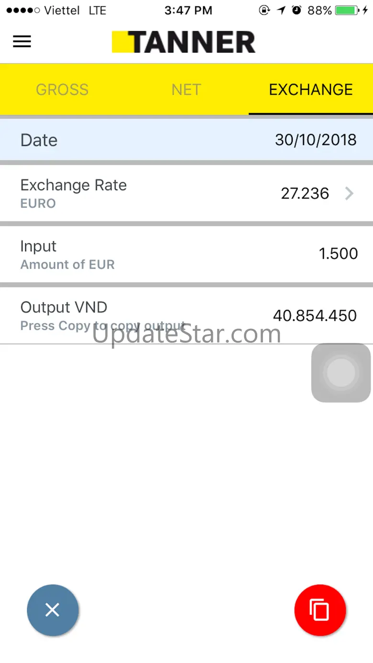
Task: Tap the TANNER logo
Action: pyautogui.click(x=184, y=42)
